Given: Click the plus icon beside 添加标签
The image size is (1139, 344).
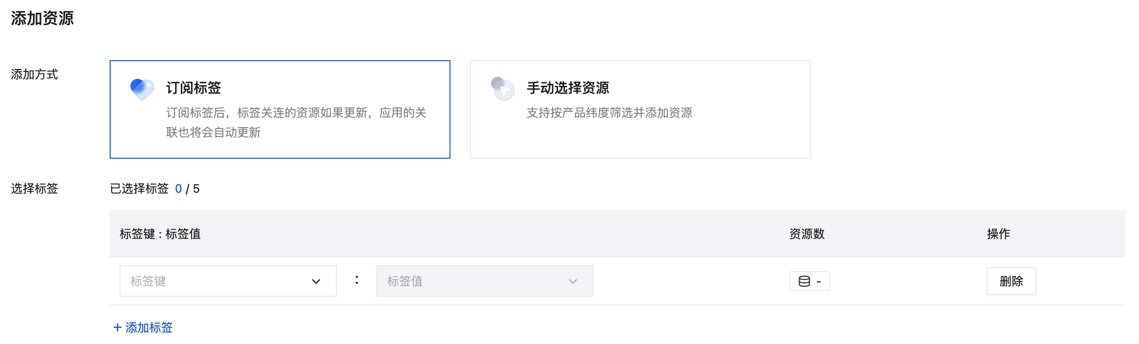Looking at the screenshot, I should 117,327.
